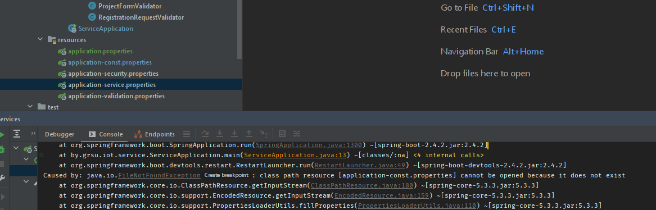Select application-const.properties in the project tree
Viewport: 656px width, 210px height.
pyautogui.click(x=110, y=62)
